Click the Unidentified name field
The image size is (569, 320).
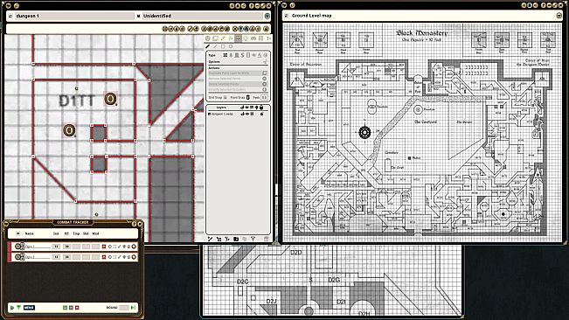tap(203, 16)
